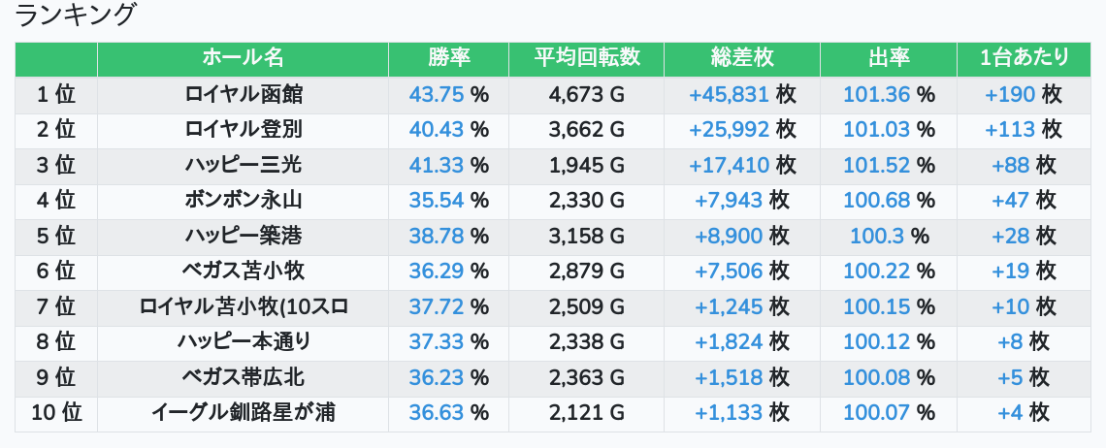Click the 勝率 column header
The image size is (1106, 448).
point(448,58)
